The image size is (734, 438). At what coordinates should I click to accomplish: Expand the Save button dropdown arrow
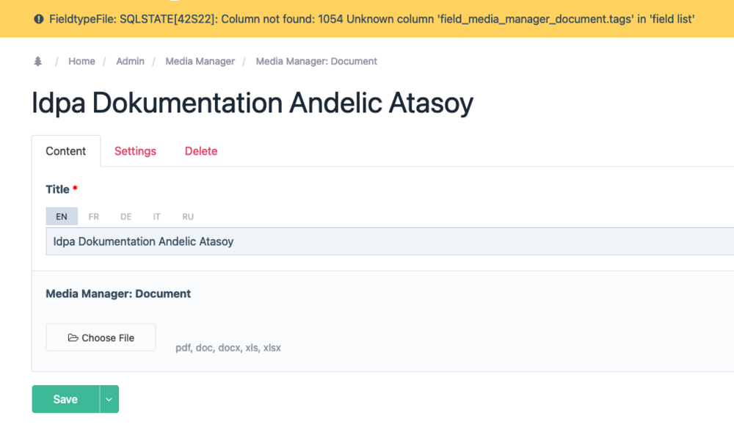pyautogui.click(x=109, y=399)
